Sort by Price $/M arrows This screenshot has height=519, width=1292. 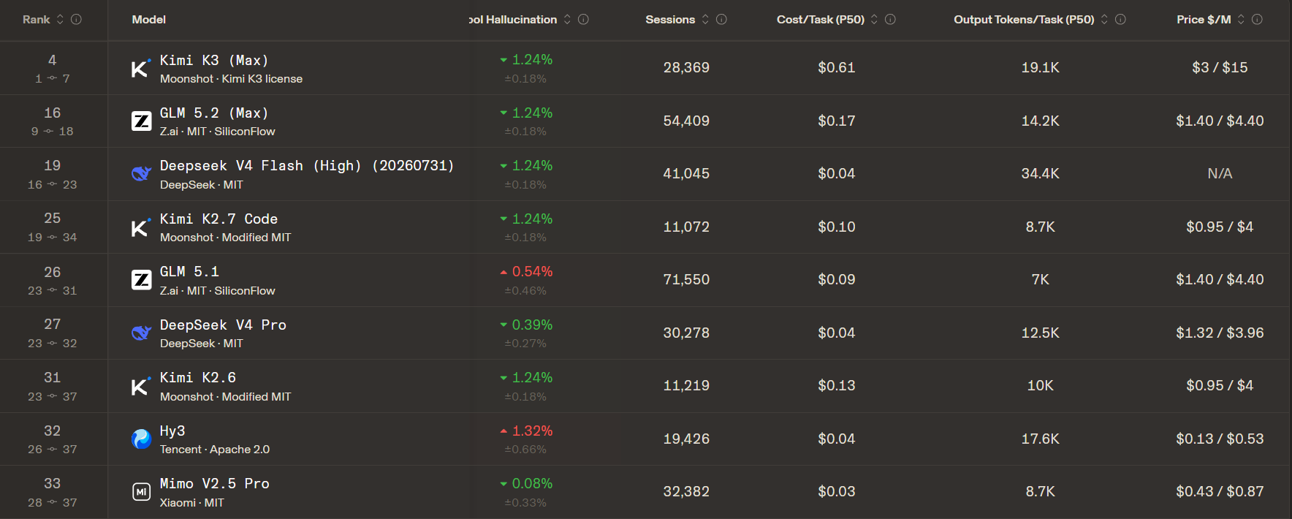pos(1241,20)
